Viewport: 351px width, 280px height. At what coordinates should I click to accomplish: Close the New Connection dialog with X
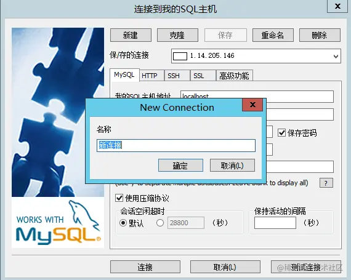[x=252, y=105]
